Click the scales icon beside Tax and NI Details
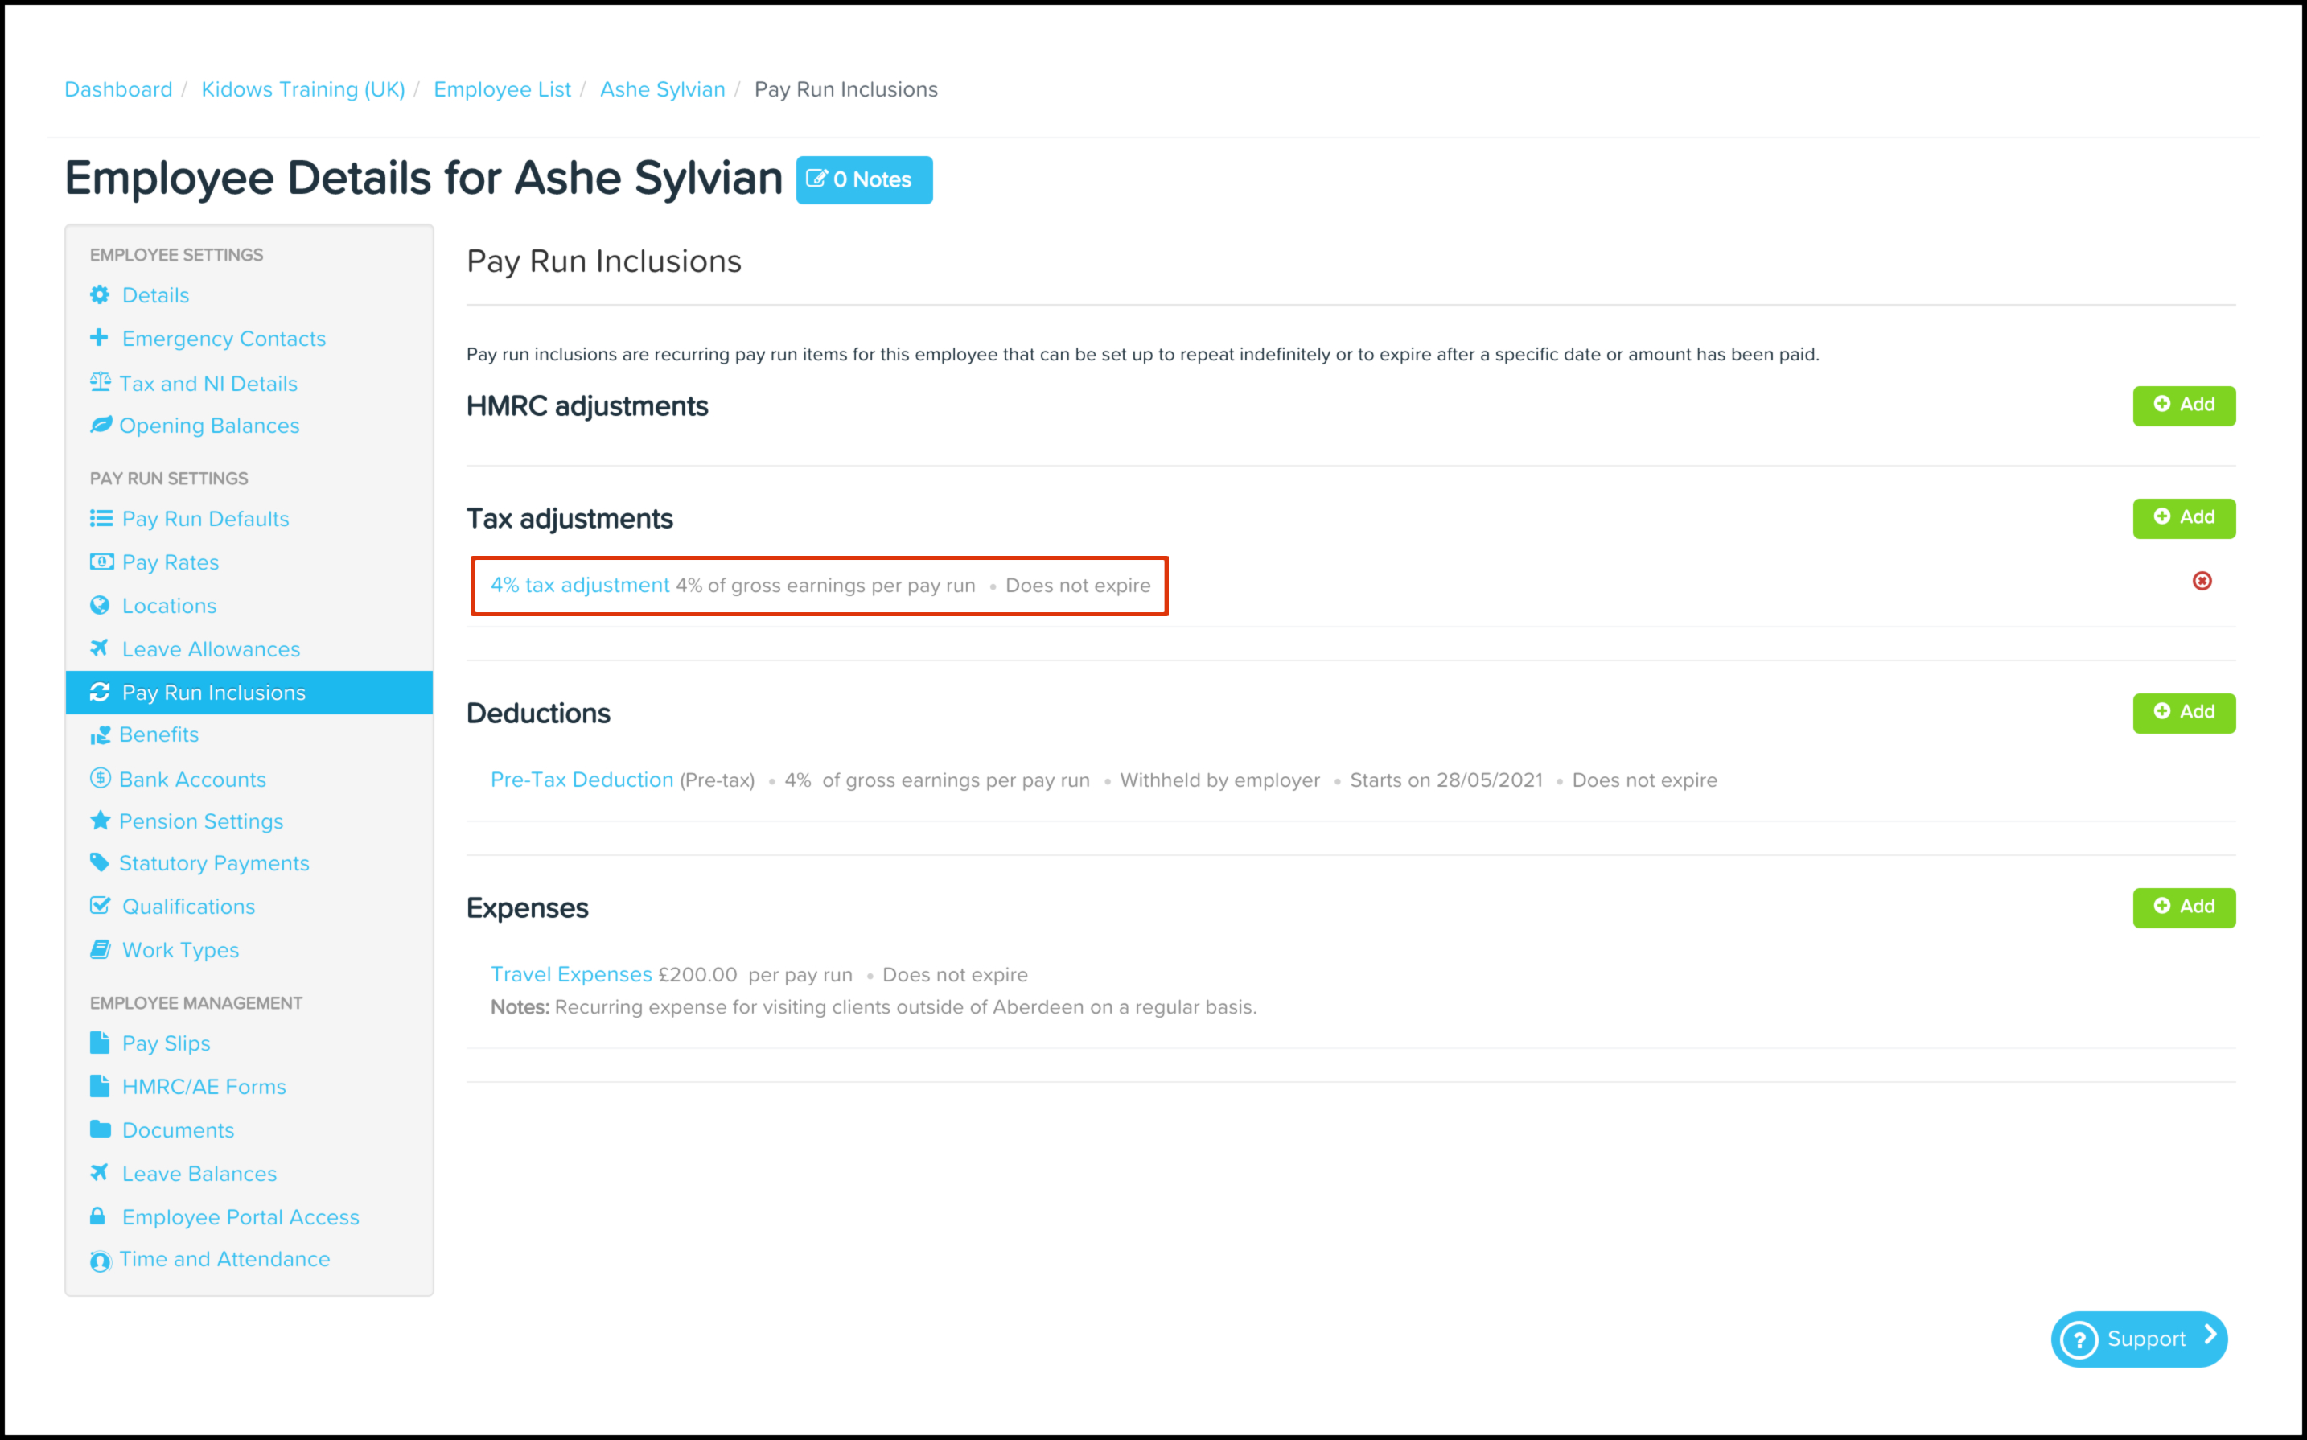Screen dimensions: 2307x1440 (100, 382)
